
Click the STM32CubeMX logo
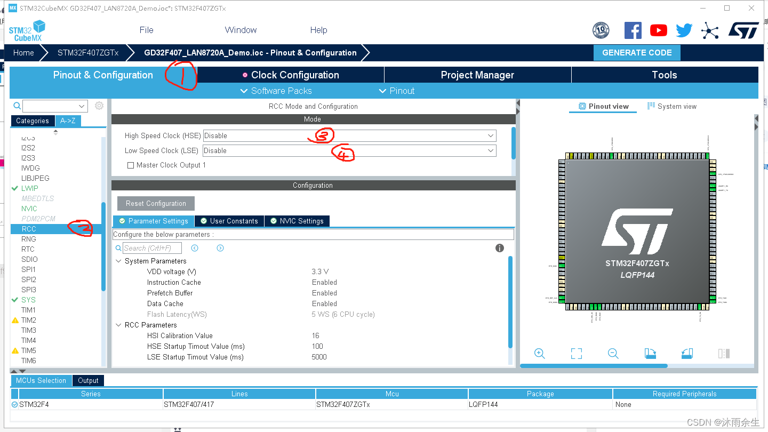coord(27,30)
